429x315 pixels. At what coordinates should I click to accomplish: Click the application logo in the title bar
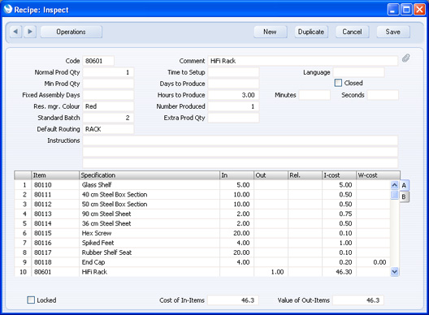[x=8, y=9]
